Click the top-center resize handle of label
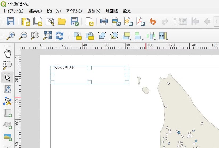 (89, 68)
